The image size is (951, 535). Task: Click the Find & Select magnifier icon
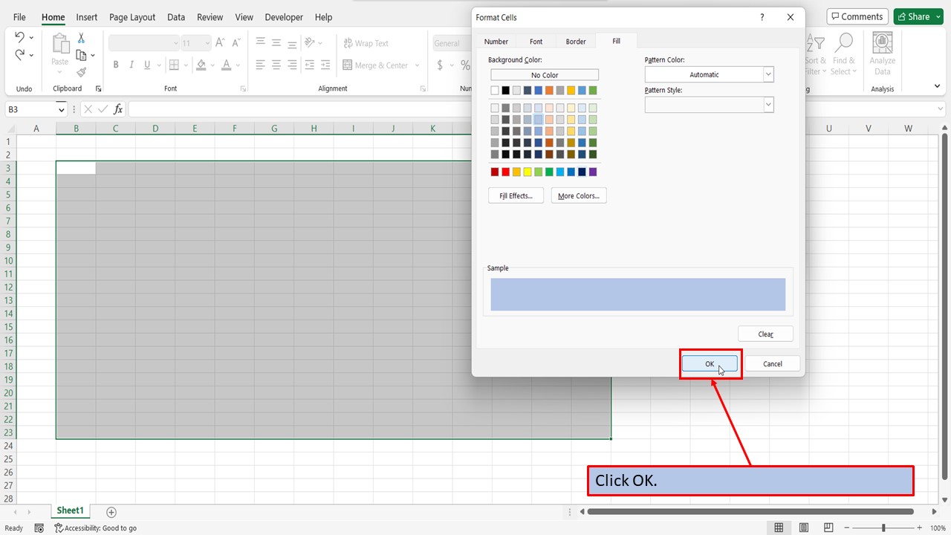pos(843,54)
